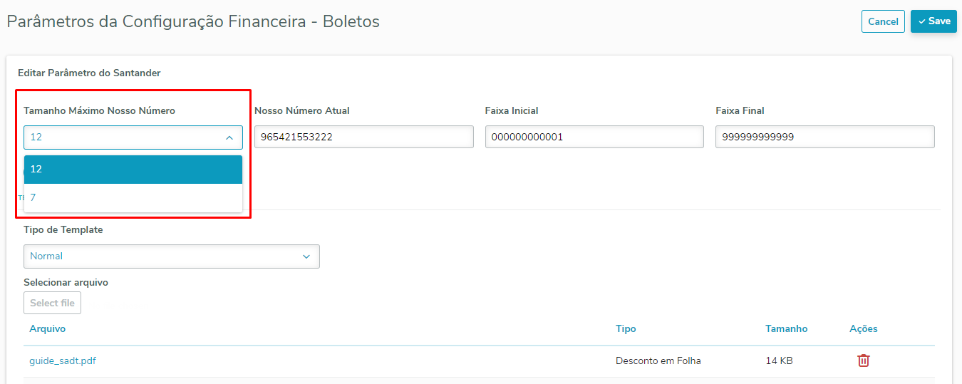Click the Ações column header

[x=864, y=328]
